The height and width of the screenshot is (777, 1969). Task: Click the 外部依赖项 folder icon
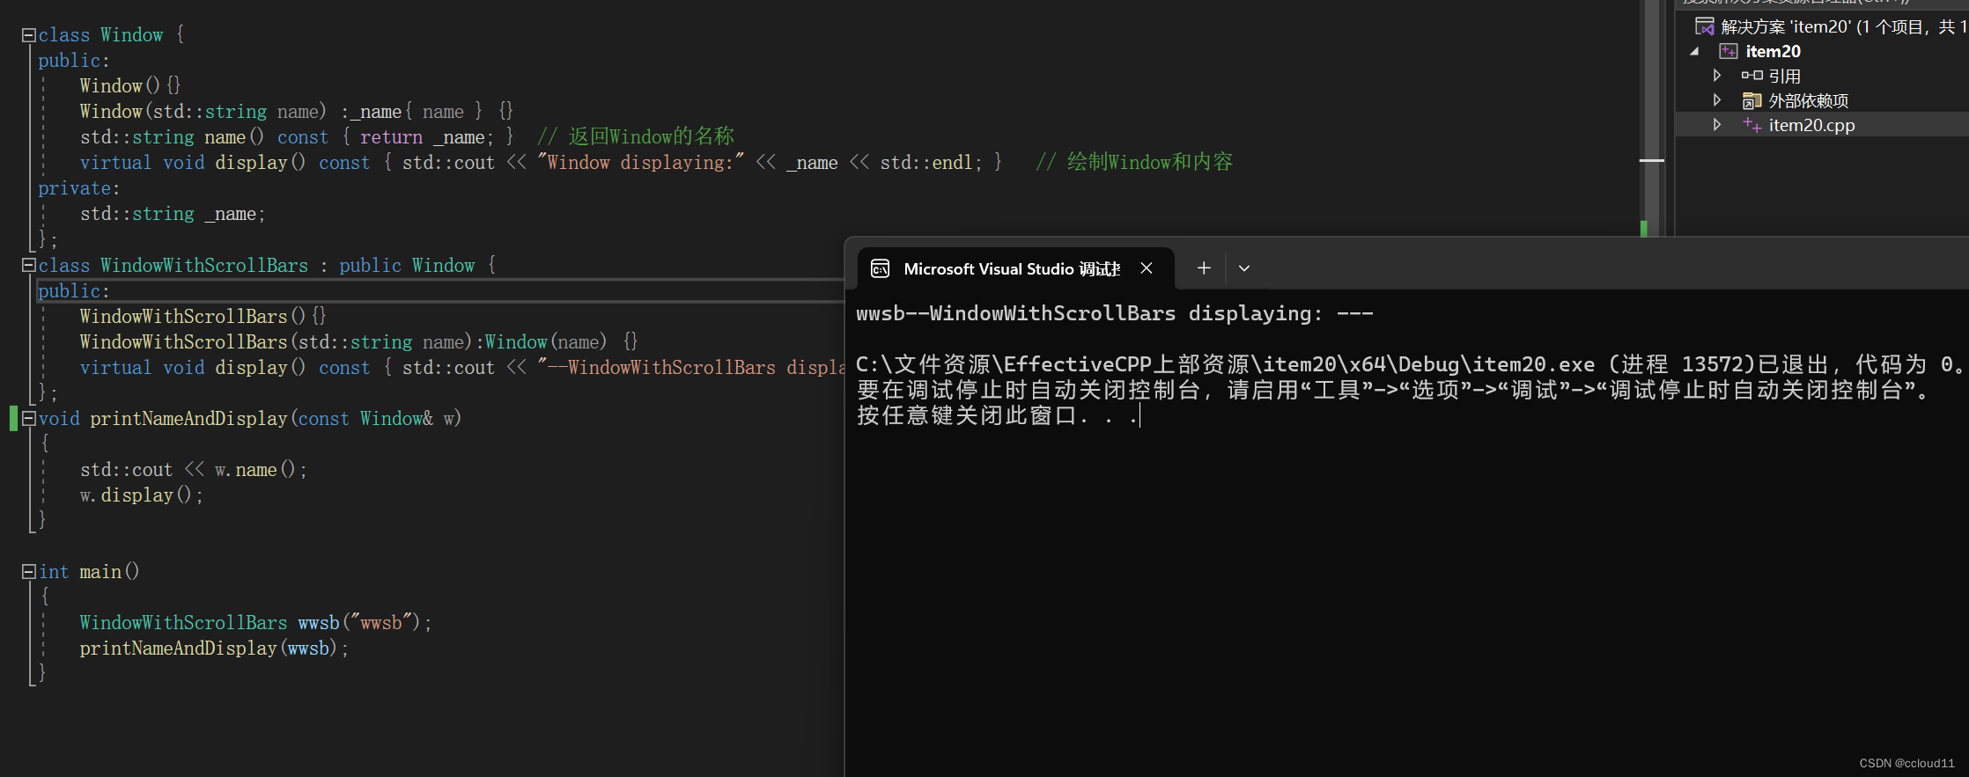click(1751, 100)
